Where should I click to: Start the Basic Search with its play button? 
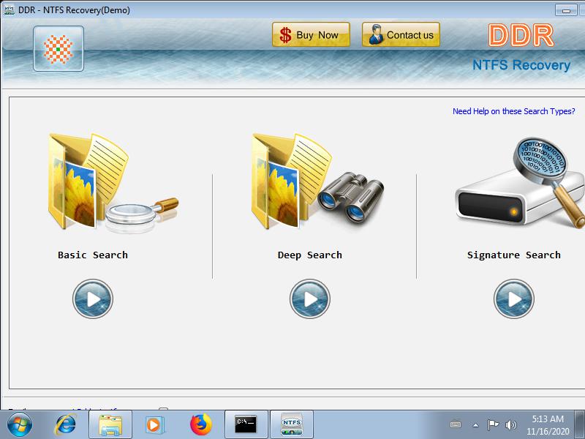(93, 299)
